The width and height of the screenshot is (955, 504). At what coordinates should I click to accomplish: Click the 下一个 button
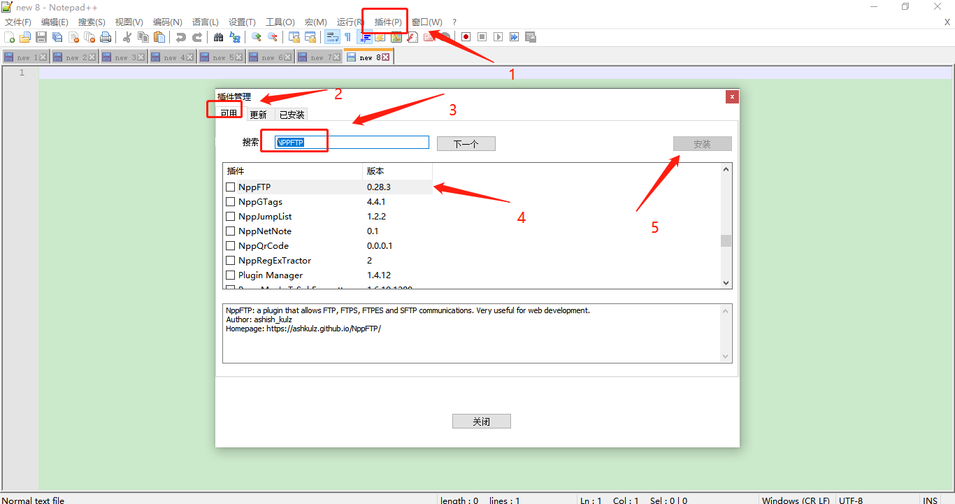pos(466,144)
